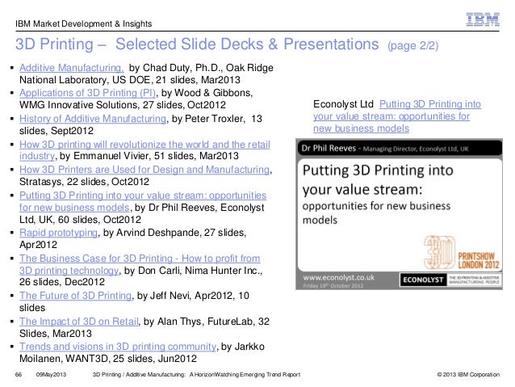Click '© 2013 IBM Corporation' footer text
Image resolution: width=515 pixels, height=387 pixels.
[468, 375]
